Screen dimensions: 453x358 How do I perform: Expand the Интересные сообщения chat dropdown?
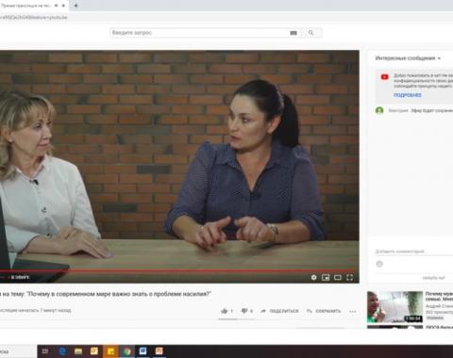408,58
